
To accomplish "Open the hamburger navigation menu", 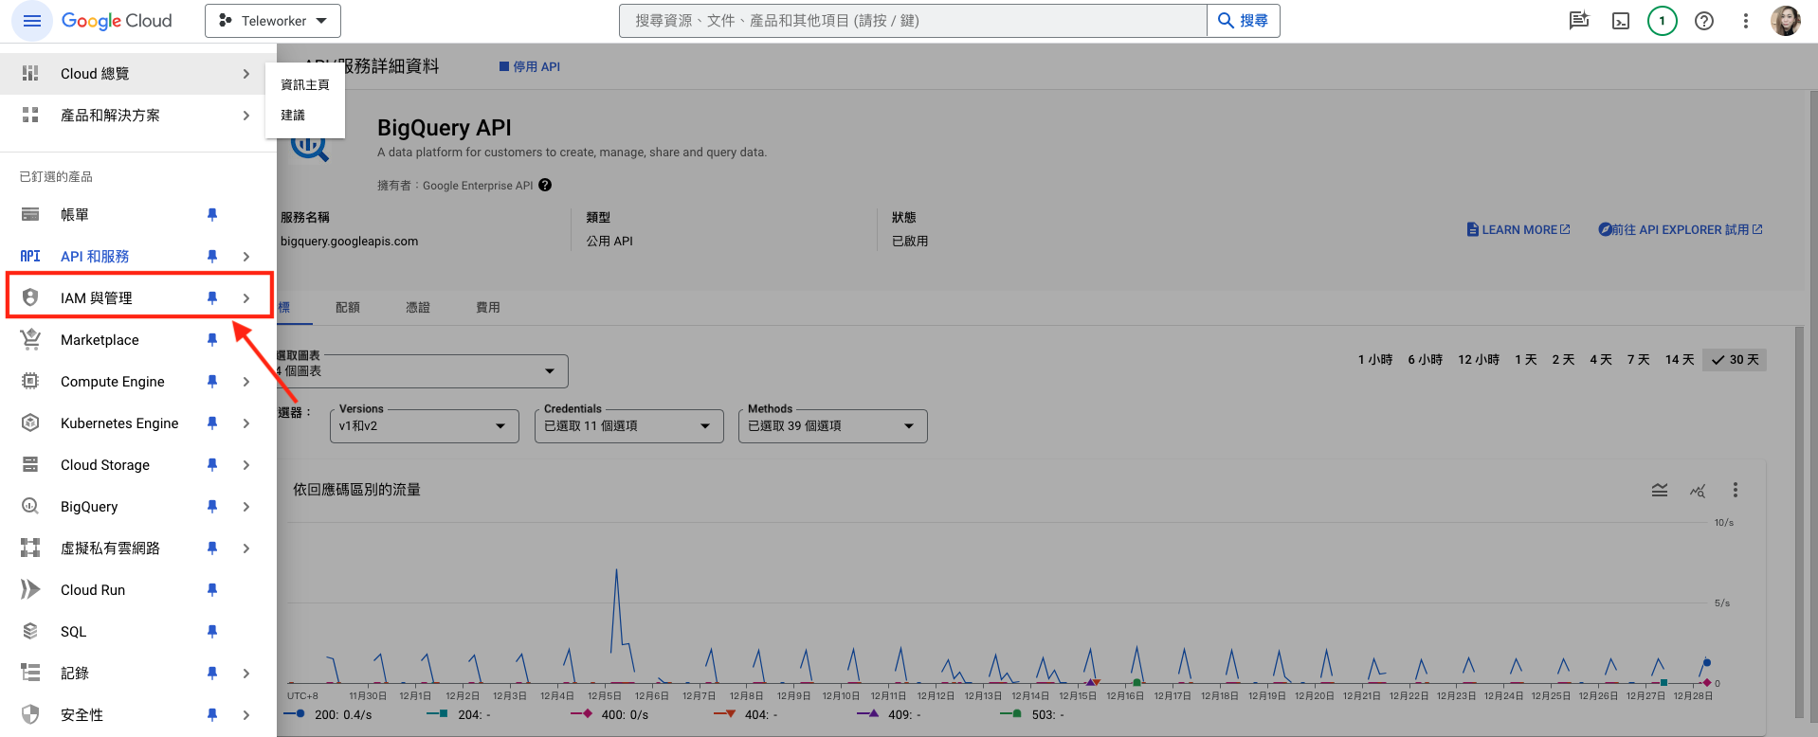I will tap(31, 21).
